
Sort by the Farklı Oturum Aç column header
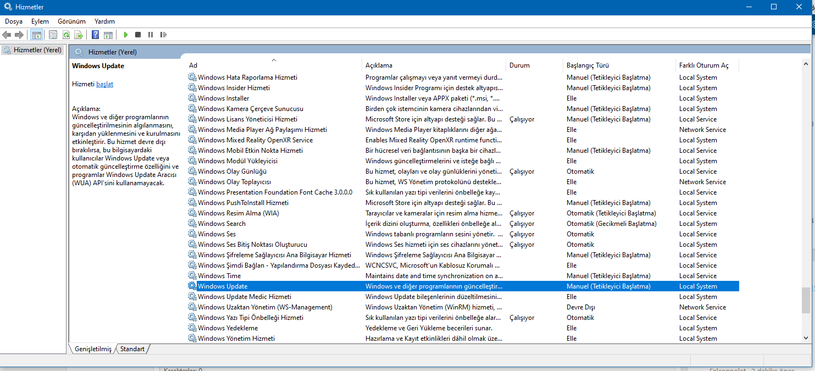pos(707,65)
